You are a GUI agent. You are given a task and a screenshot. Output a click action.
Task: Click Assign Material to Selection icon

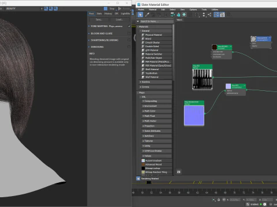[159, 15]
